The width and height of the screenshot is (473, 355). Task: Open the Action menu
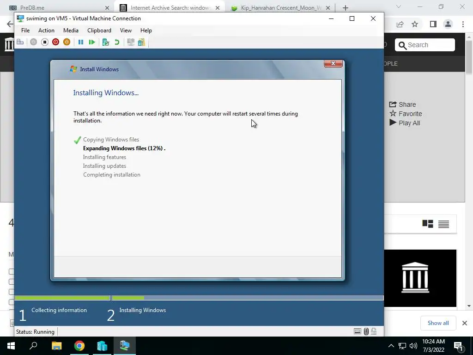[47, 31]
